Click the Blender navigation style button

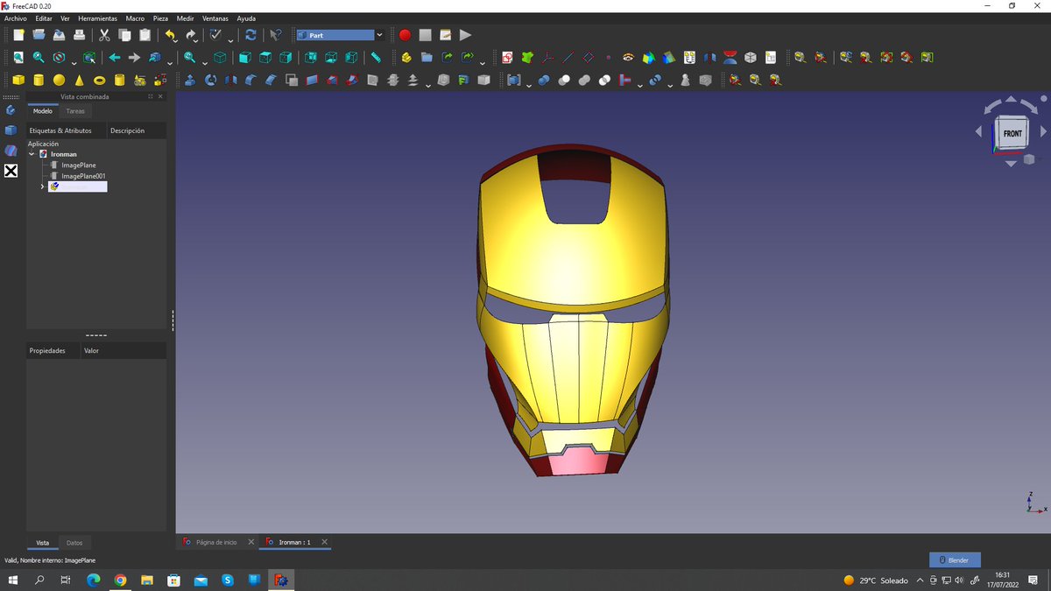coord(955,560)
